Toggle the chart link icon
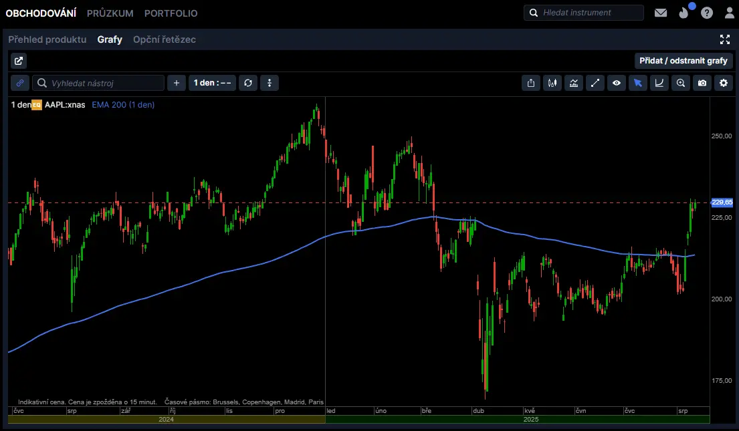 tap(20, 83)
